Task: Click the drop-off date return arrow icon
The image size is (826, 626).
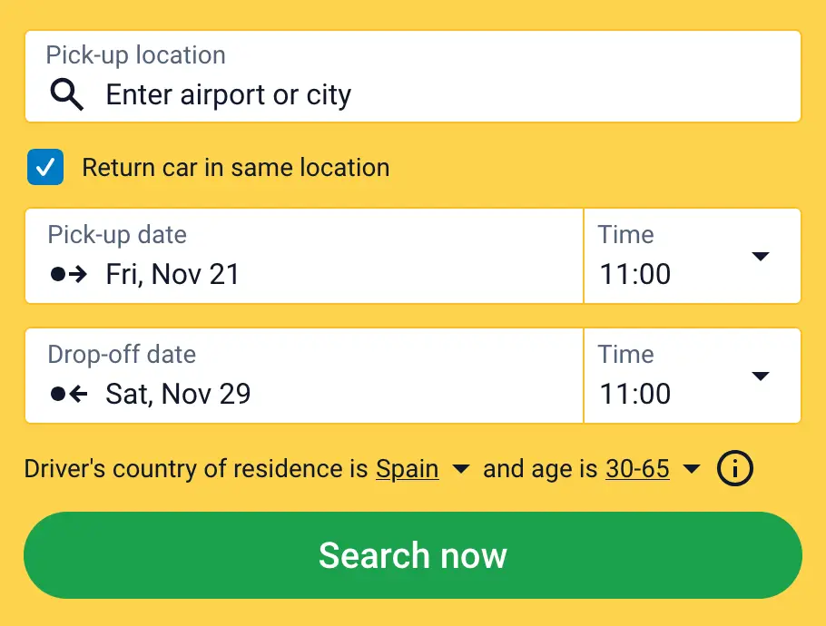Action: pos(69,394)
